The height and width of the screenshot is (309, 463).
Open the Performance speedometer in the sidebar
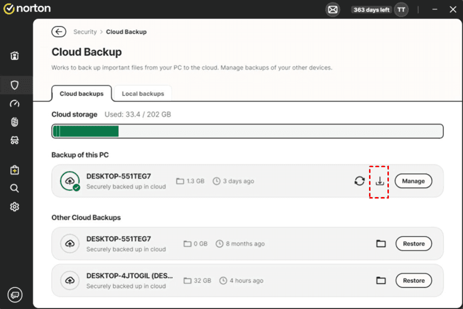point(14,103)
